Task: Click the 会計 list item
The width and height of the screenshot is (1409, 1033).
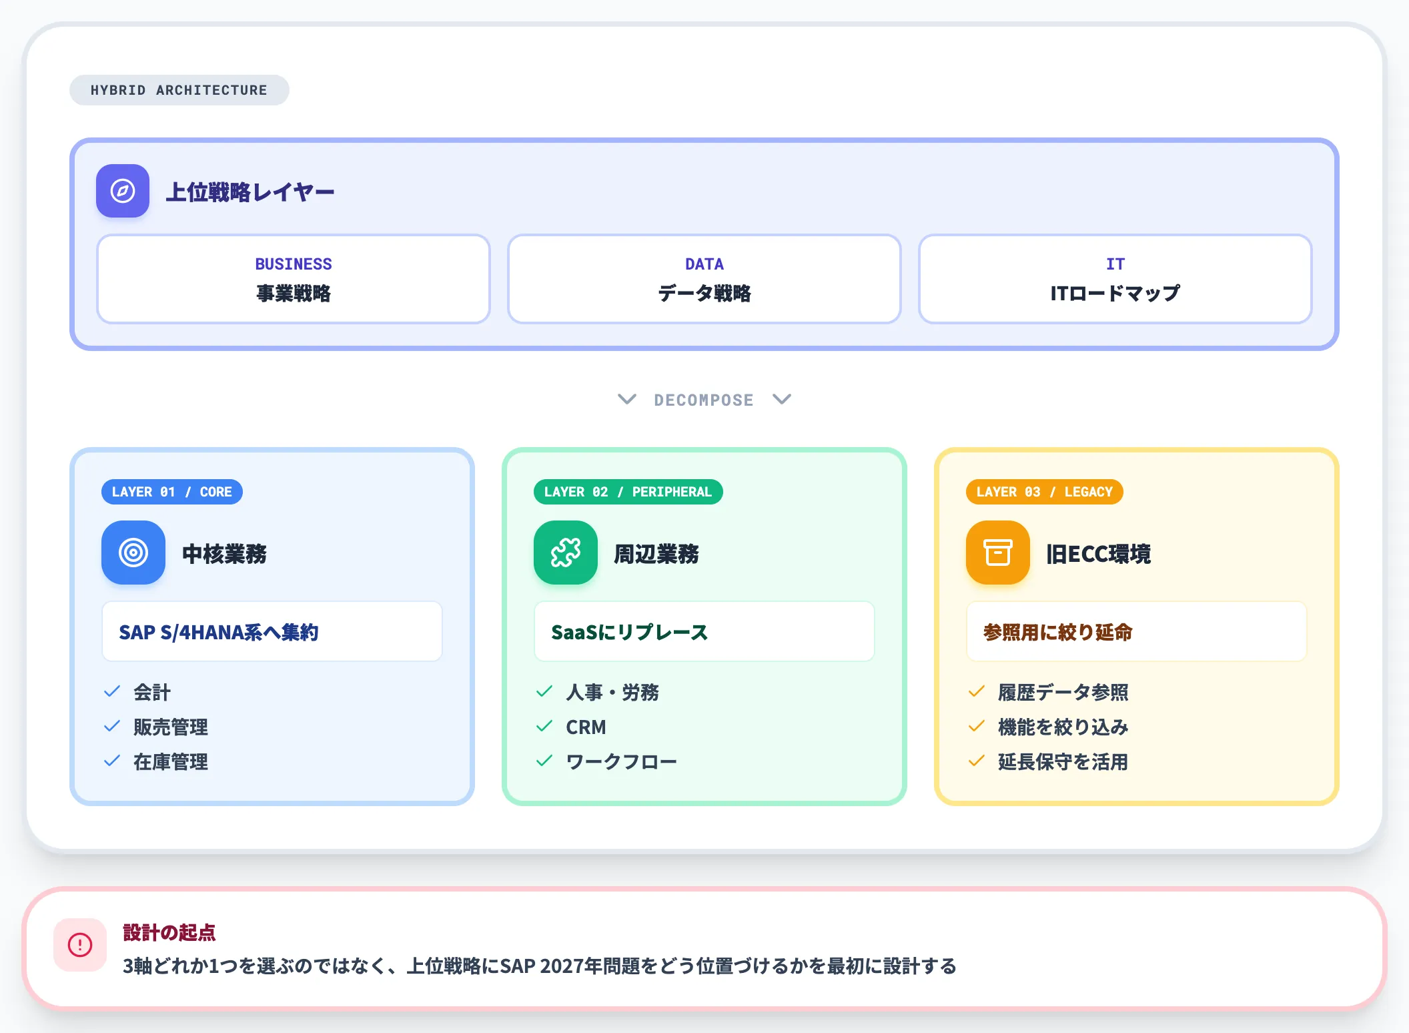Action: (152, 692)
